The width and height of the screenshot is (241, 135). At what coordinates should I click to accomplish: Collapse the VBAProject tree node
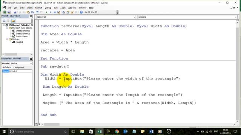tap(4, 25)
